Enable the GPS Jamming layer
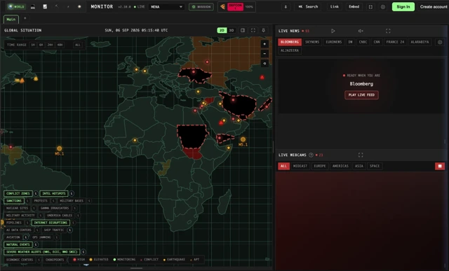 click(41, 237)
